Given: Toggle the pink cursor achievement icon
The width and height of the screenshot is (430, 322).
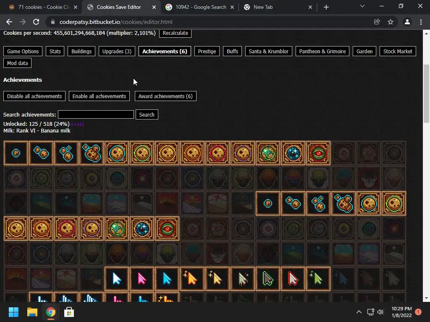Looking at the screenshot, I should [x=142, y=279].
